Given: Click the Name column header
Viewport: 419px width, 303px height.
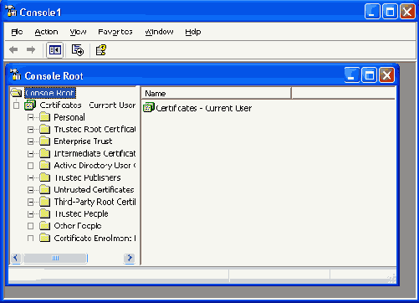Looking at the screenshot, I should click(x=217, y=93).
